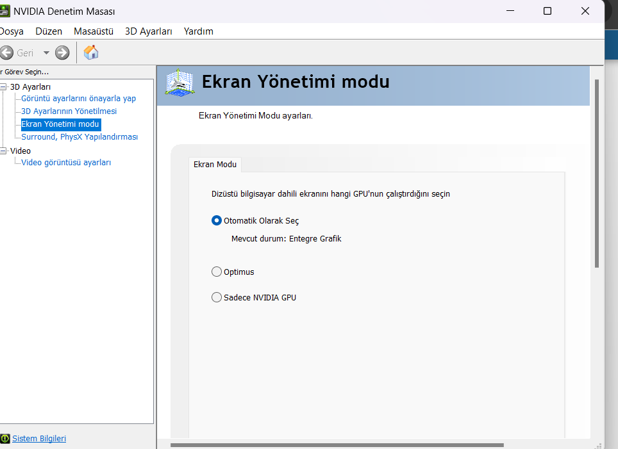Open the back history dropdown arrow
This screenshot has width=618, height=449.
[x=46, y=53]
